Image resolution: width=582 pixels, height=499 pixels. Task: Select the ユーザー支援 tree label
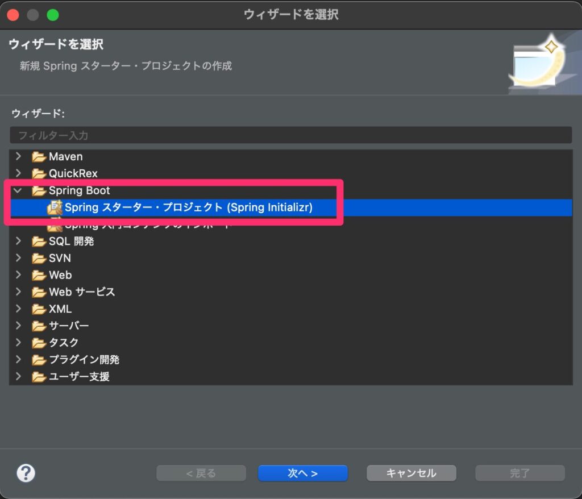79,377
